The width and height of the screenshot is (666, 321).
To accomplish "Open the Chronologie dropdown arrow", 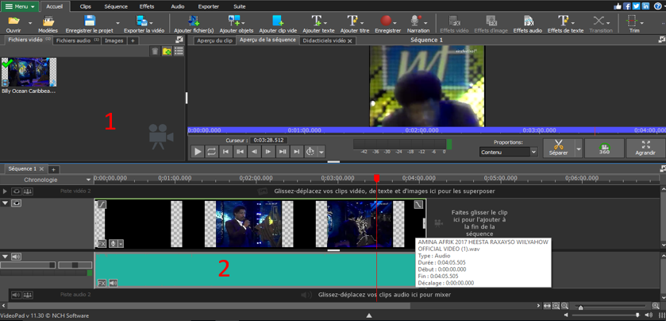I will pyautogui.click(x=88, y=180).
